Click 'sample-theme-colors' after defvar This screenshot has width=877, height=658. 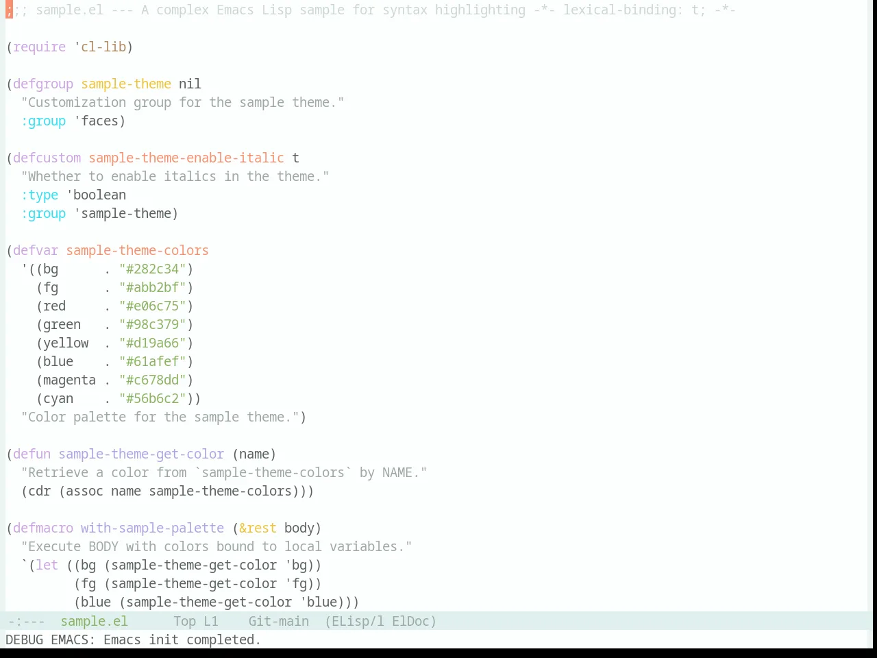tap(138, 250)
